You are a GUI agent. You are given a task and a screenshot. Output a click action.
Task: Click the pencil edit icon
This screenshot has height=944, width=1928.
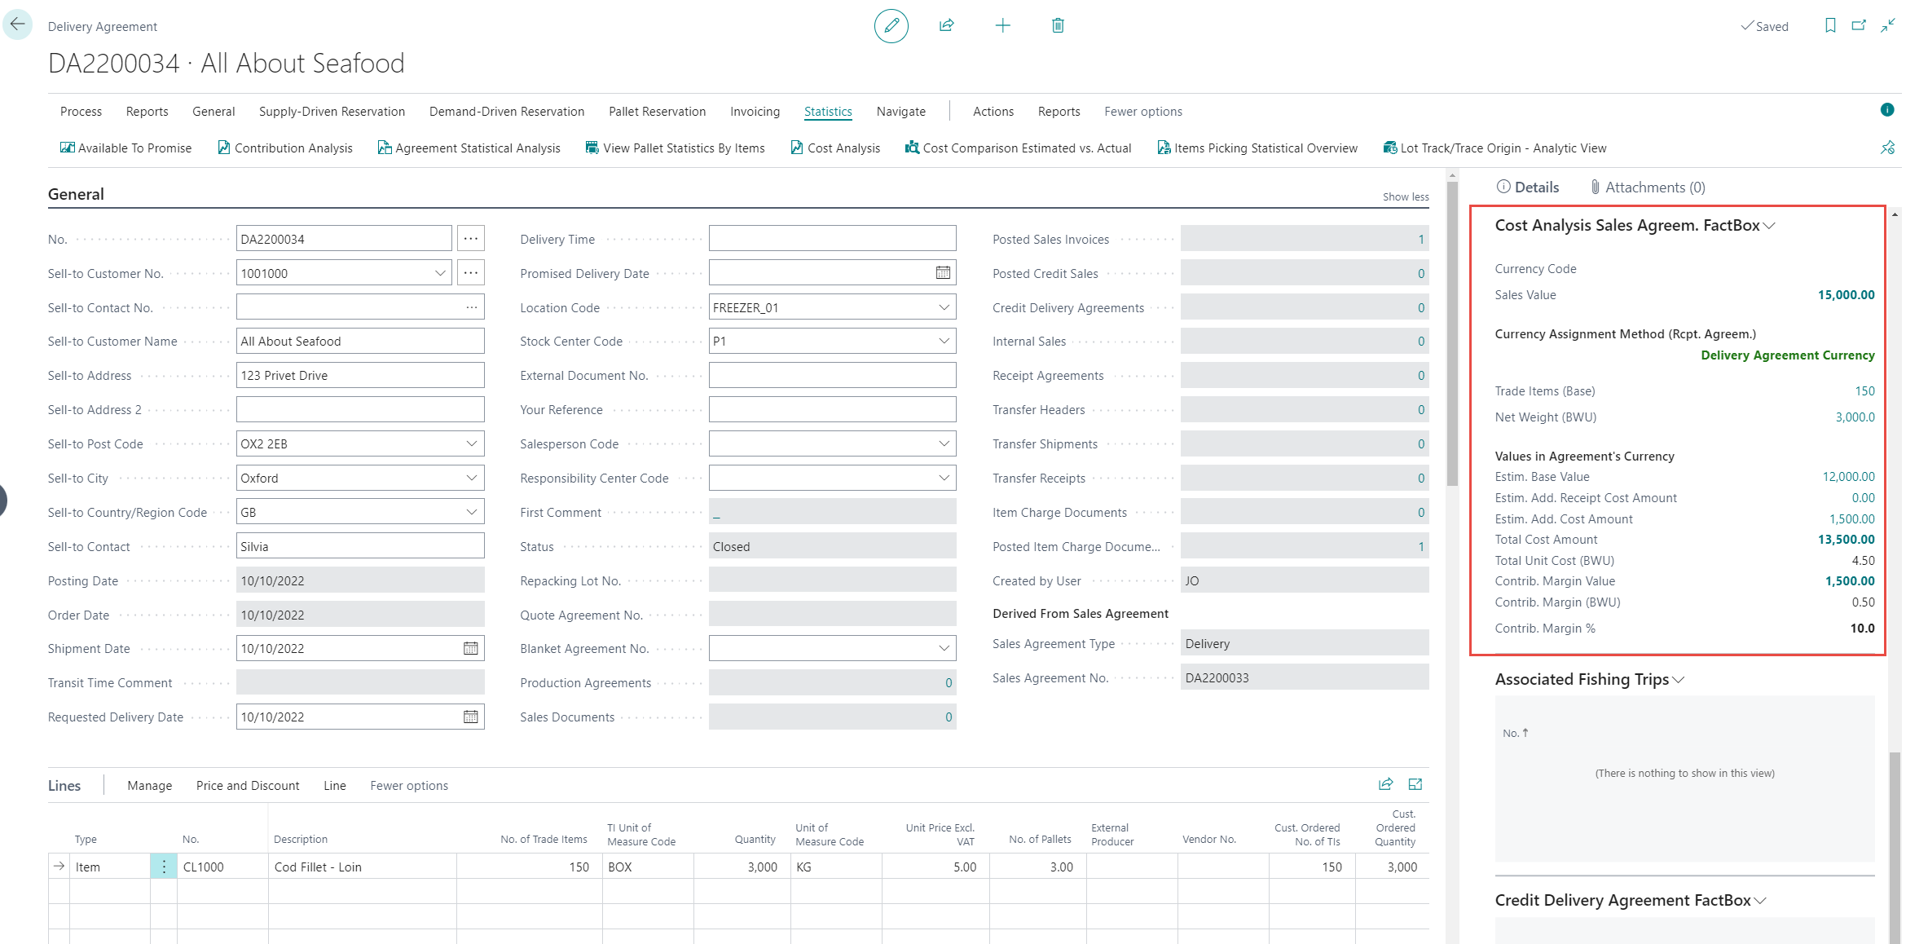(x=891, y=26)
